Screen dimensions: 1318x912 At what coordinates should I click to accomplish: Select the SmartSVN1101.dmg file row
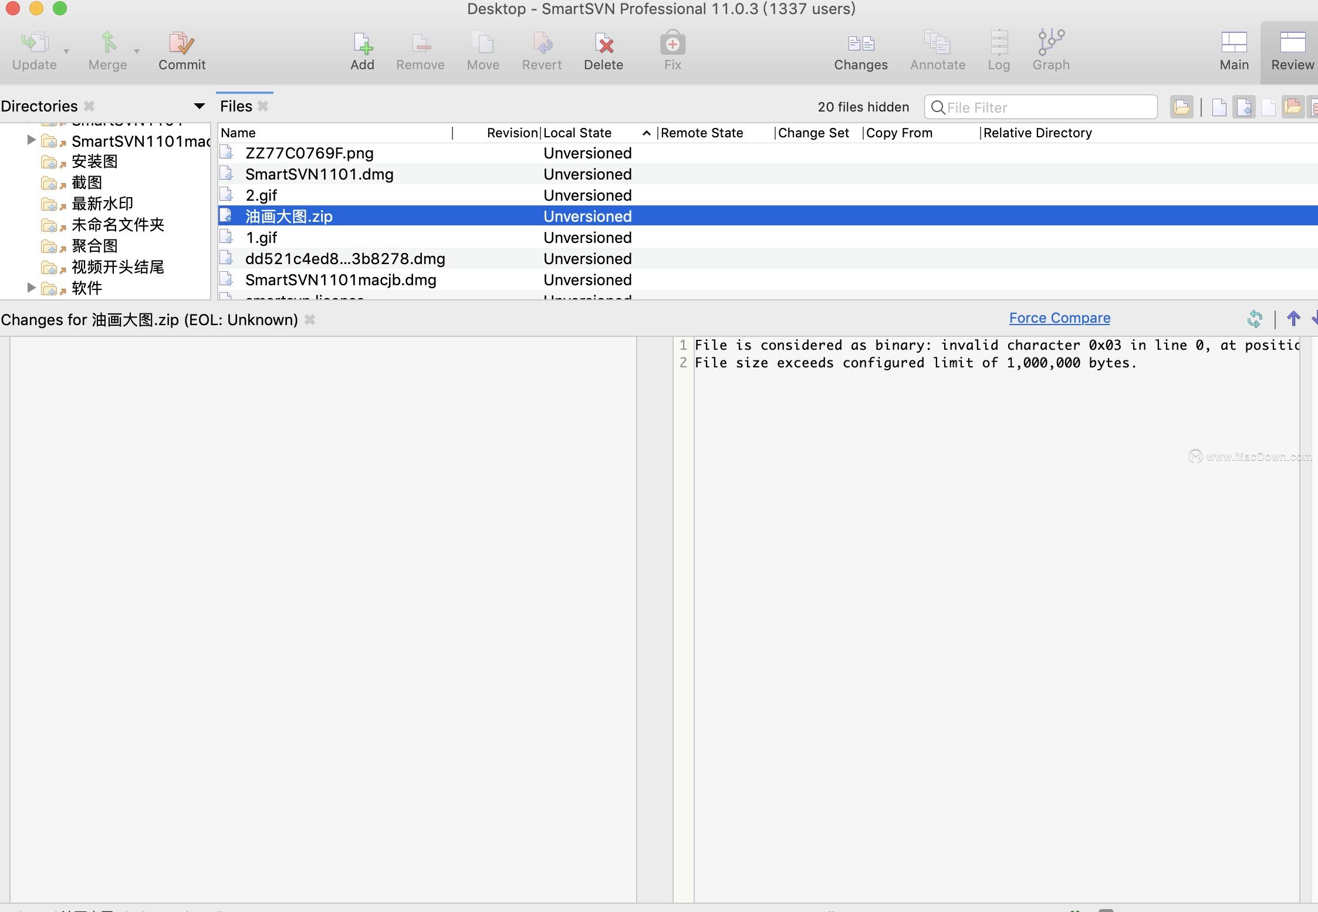click(319, 174)
